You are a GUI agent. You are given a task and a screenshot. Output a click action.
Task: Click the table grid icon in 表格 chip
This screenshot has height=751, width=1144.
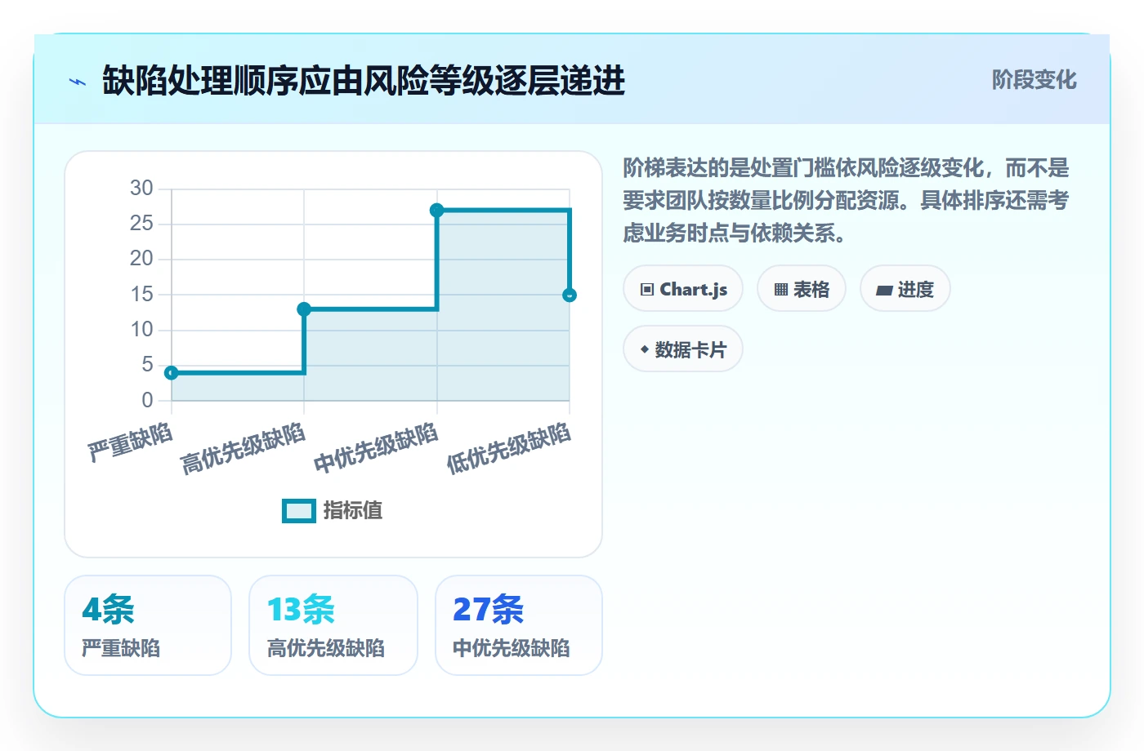[781, 290]
